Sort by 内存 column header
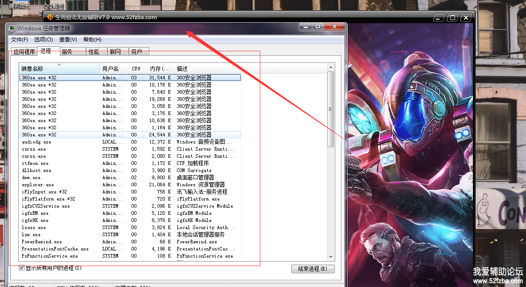Screen dimensions: 526x287 point(159,68)
